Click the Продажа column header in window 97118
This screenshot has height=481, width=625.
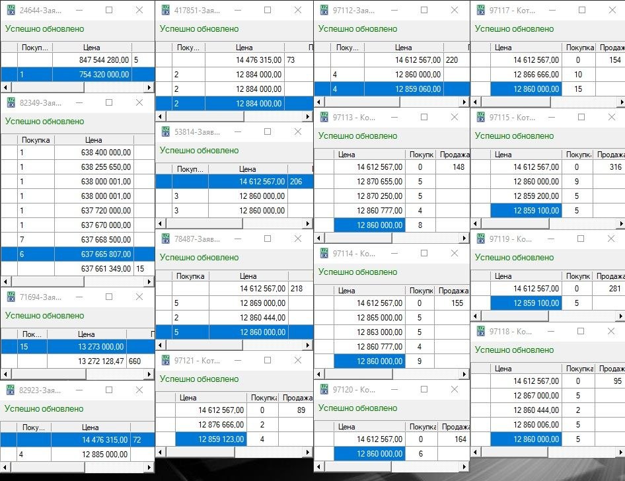610,369
